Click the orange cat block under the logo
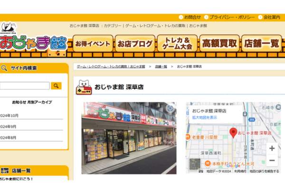This screenshot has height=190, width=285. pyautogui.click(x=57, y=53)
